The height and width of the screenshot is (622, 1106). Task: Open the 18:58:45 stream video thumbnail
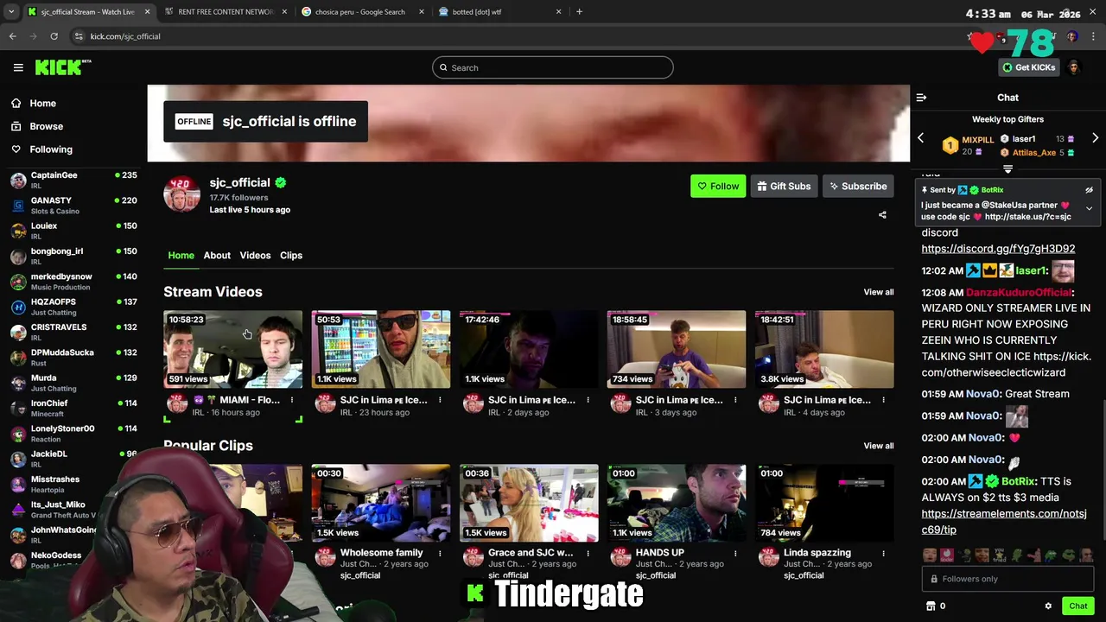tap(677, 349)
